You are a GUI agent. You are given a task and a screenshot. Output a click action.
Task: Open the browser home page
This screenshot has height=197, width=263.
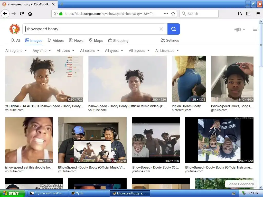pyautogui.click(x=30, y=14)
